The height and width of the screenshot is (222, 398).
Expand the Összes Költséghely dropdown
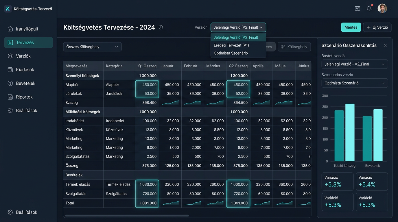tap(92, 47)
